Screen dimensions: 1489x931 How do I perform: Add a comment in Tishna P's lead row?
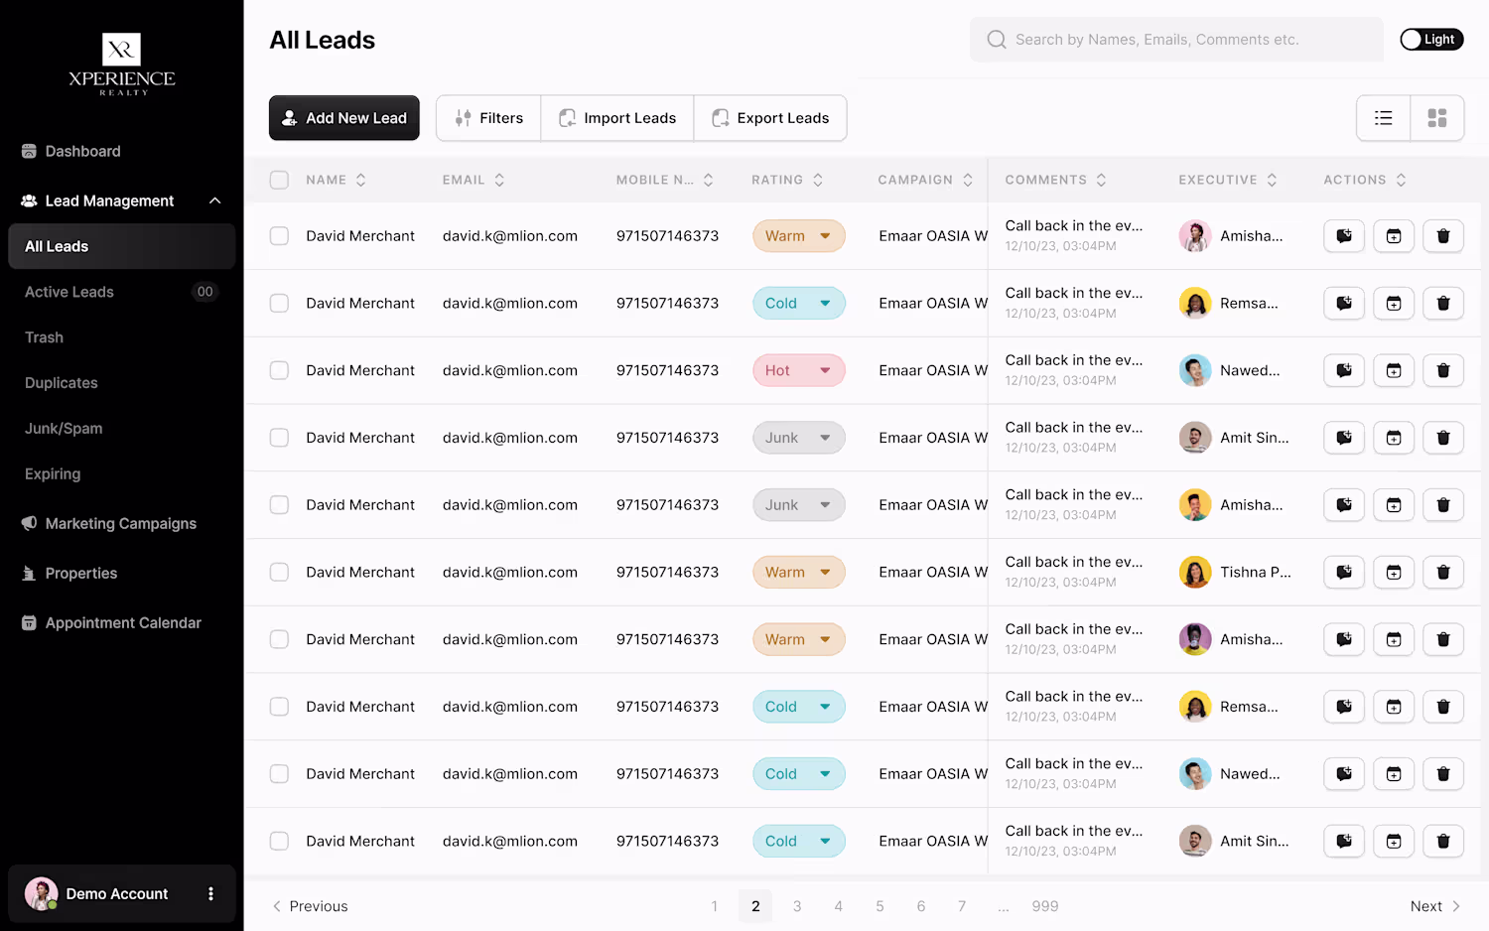pyautogui.click(x=1344, y=572)
